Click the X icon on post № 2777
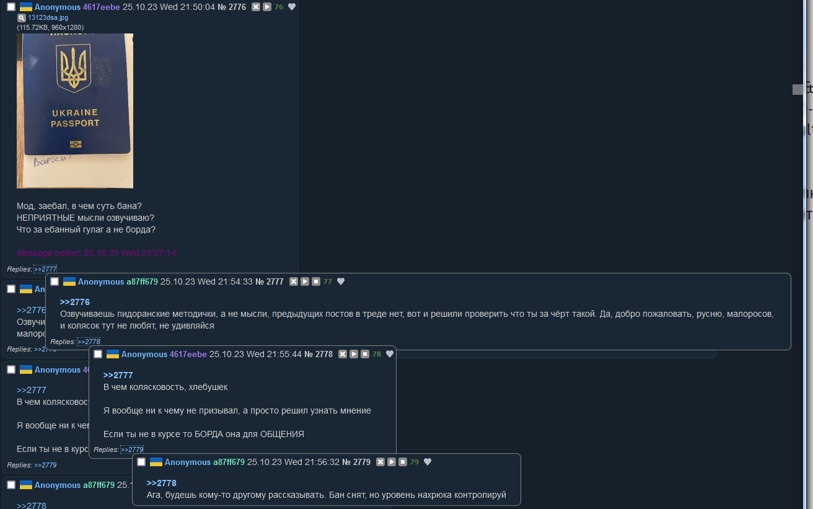 294,281
